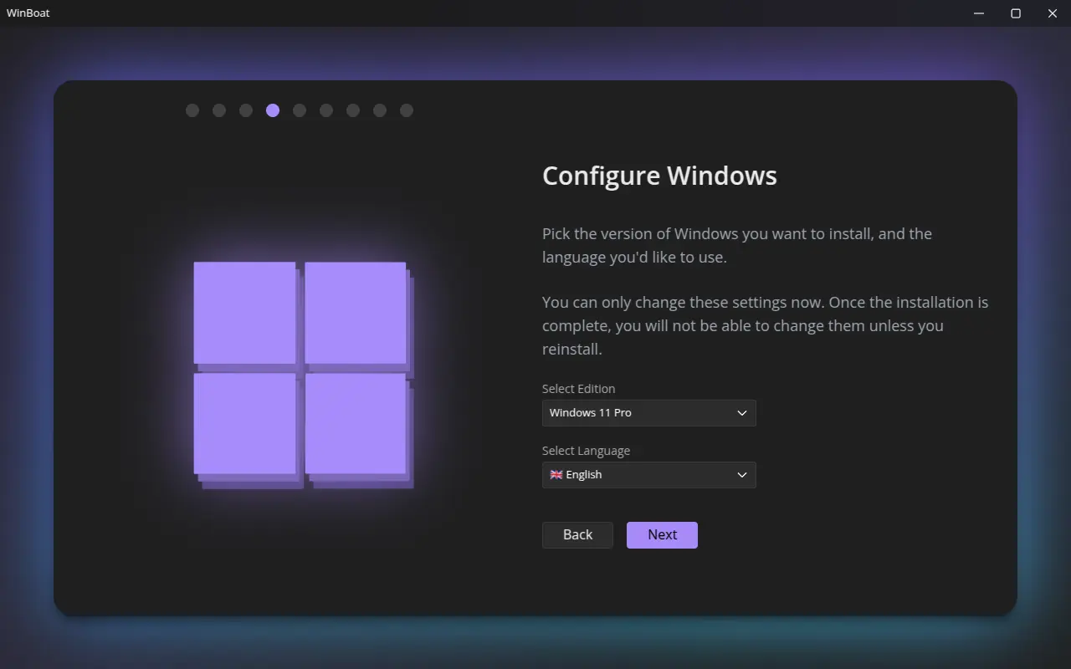The width and height of the screenshot is (1071, 669).
Task: Click the chevron on the Windows 11 Pro dropdown
Action: coord(741,412)
